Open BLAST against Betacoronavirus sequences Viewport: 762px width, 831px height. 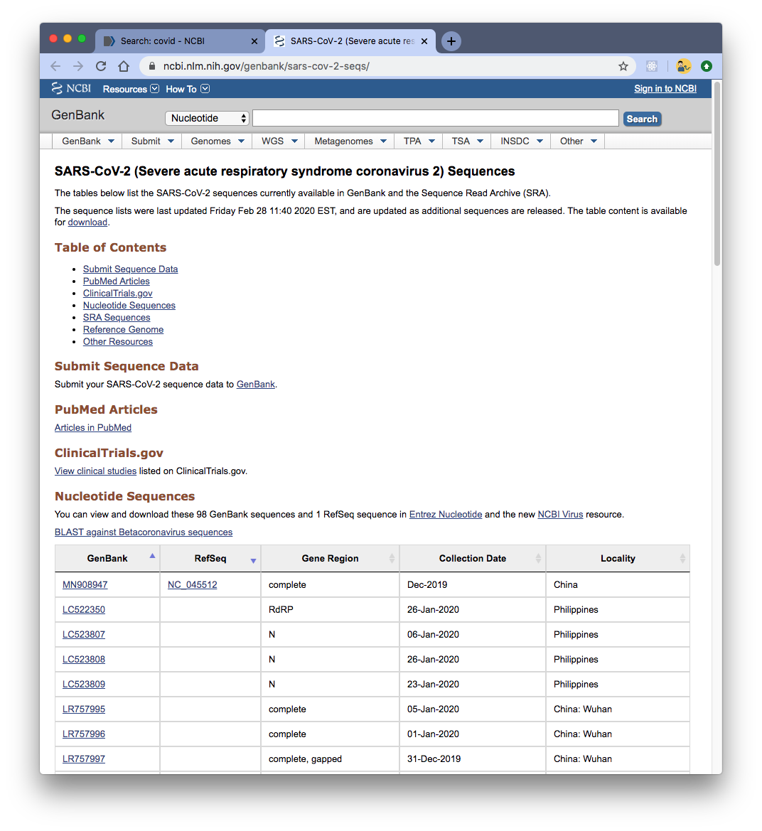point(144,532)
